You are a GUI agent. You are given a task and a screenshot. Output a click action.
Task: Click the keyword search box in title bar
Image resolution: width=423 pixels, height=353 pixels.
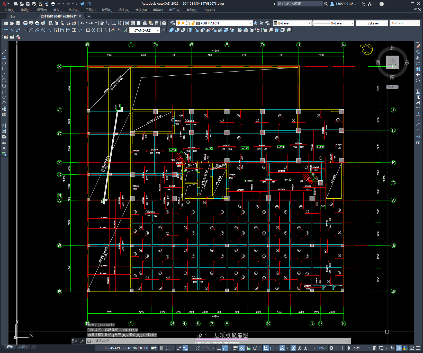[299, 4]
